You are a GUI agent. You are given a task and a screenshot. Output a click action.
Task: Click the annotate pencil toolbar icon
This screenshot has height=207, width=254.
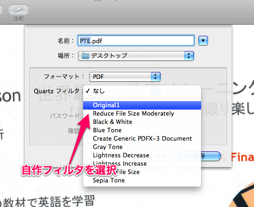coord(19,9)
